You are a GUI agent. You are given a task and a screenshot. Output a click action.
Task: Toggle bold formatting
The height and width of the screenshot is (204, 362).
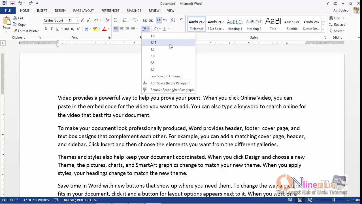(x=46, y=29)
